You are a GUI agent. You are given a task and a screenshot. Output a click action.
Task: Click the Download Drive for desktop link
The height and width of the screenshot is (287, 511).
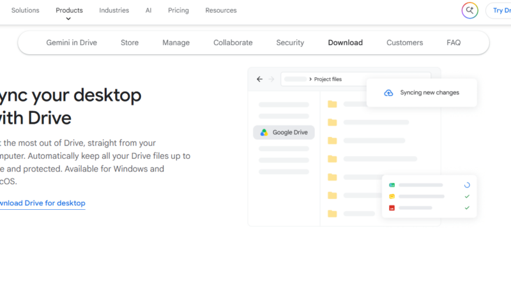(43, 203)
